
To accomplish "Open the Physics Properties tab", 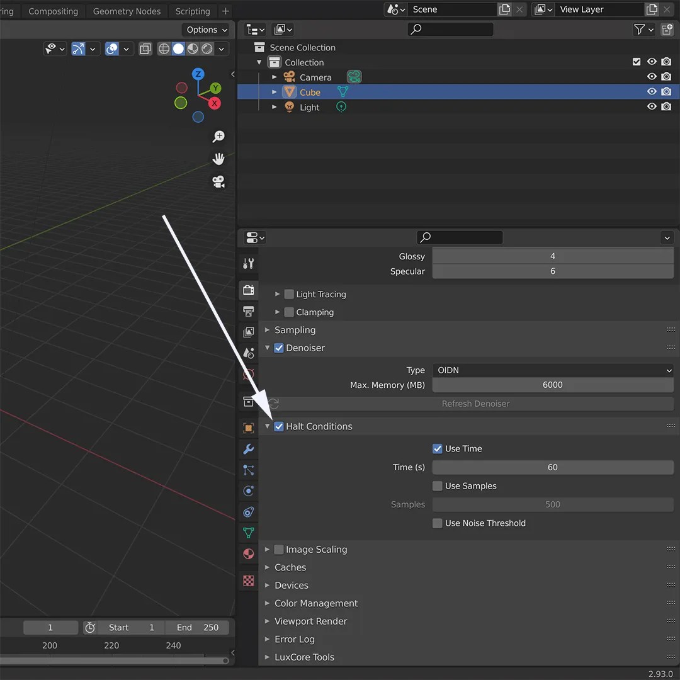I will pyautogui.click(x=248, y=491).
